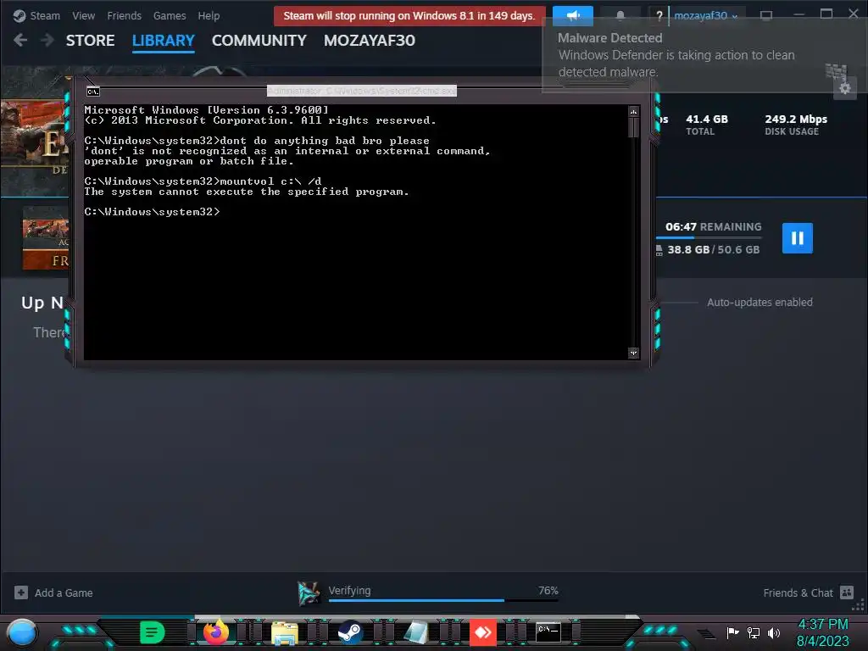The height and width of the screenshot is (651, 868).
Task: Open File Explorer from the taskbar
Action: click(285, 632)
